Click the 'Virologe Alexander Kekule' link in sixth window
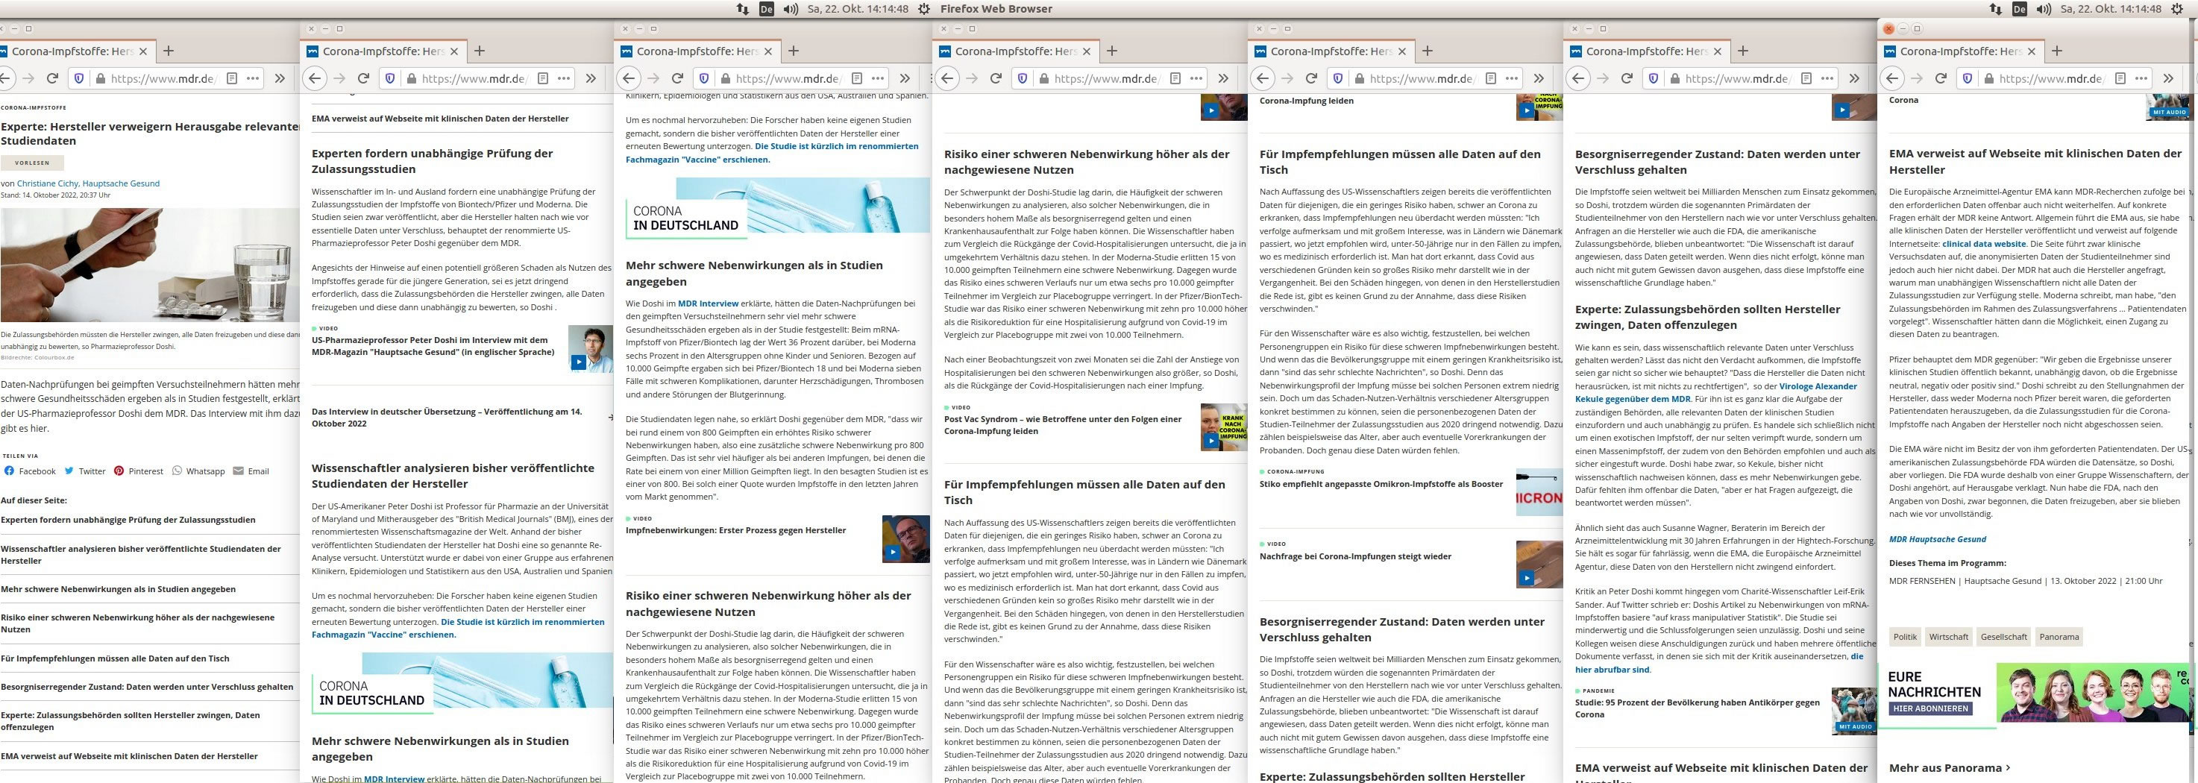2198x783 pixels. 1716,392
